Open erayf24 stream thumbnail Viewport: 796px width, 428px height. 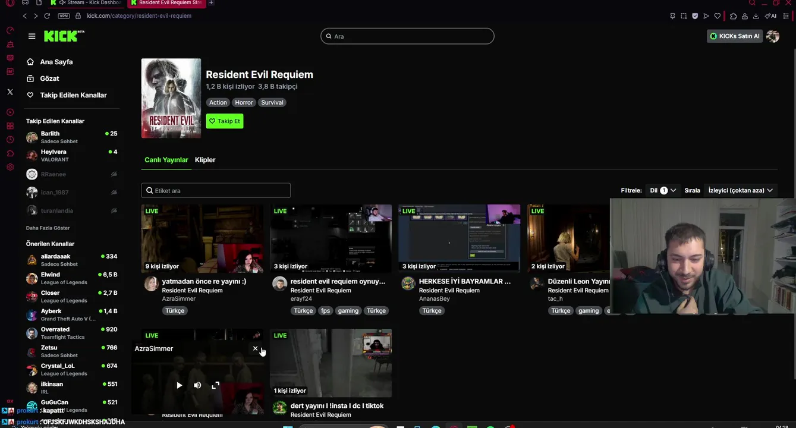click(331, 238)
